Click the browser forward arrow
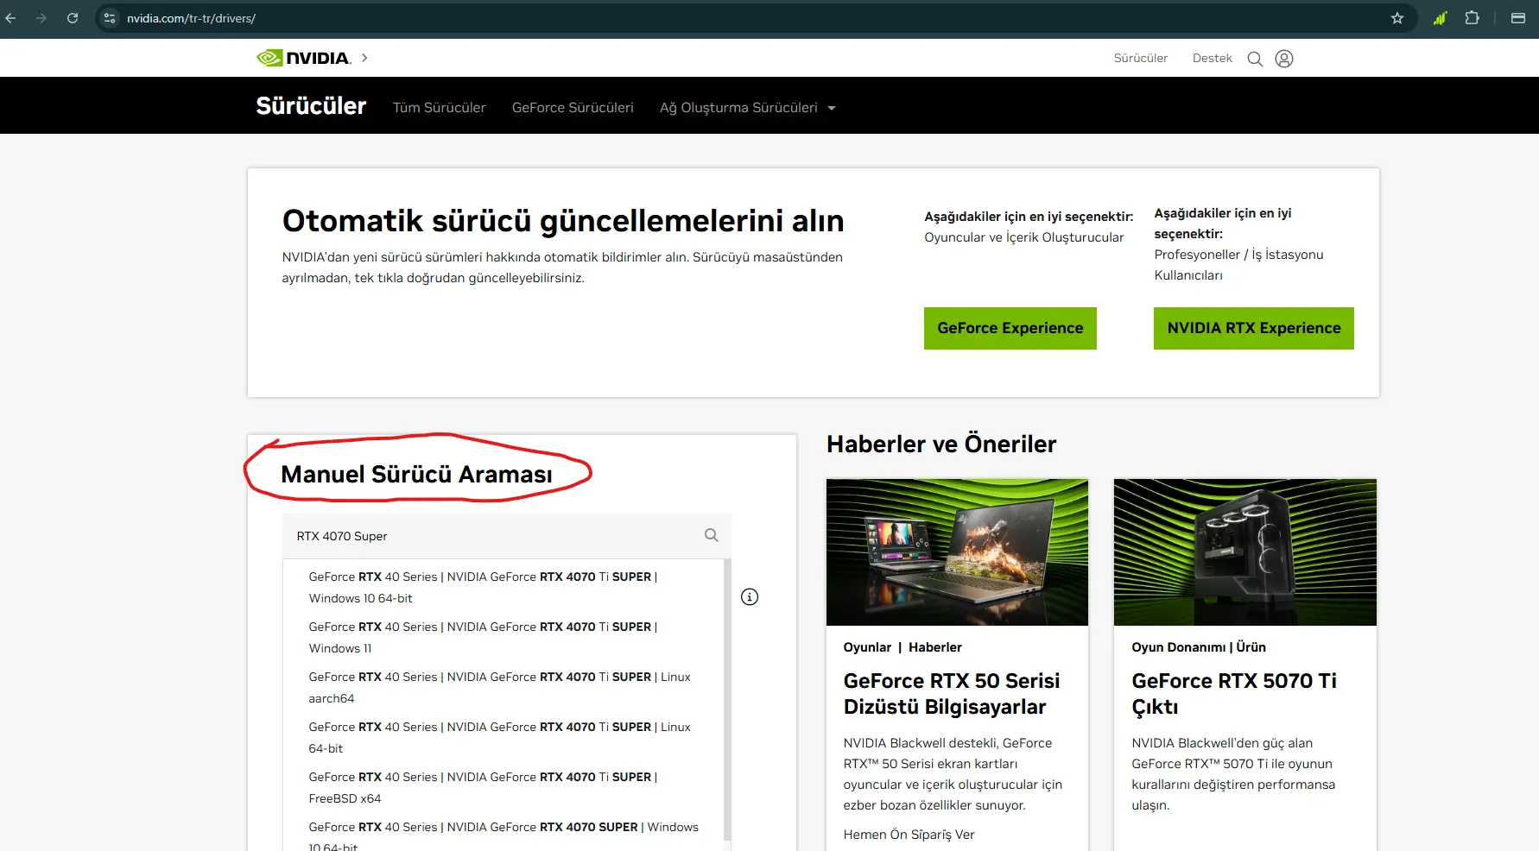 [41, 18]
